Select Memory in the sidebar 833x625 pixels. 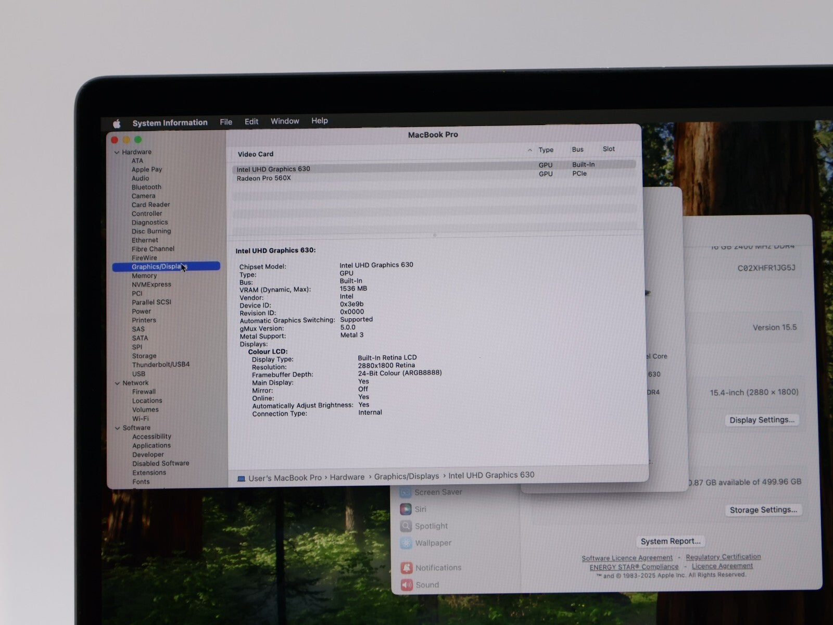pyautogui.click(x=144, y=276)
